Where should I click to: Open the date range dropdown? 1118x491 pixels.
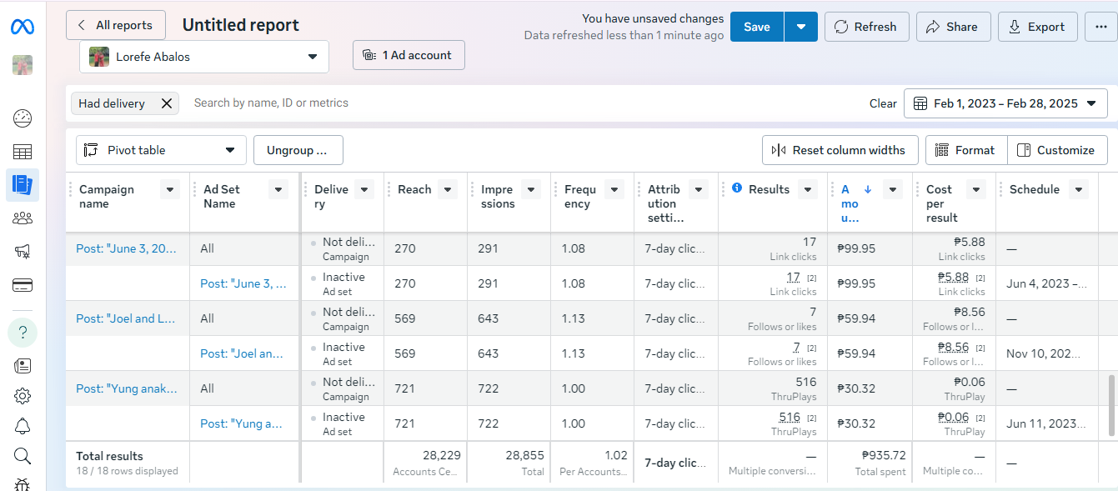pyautogui.click(x=1005, y=103)
